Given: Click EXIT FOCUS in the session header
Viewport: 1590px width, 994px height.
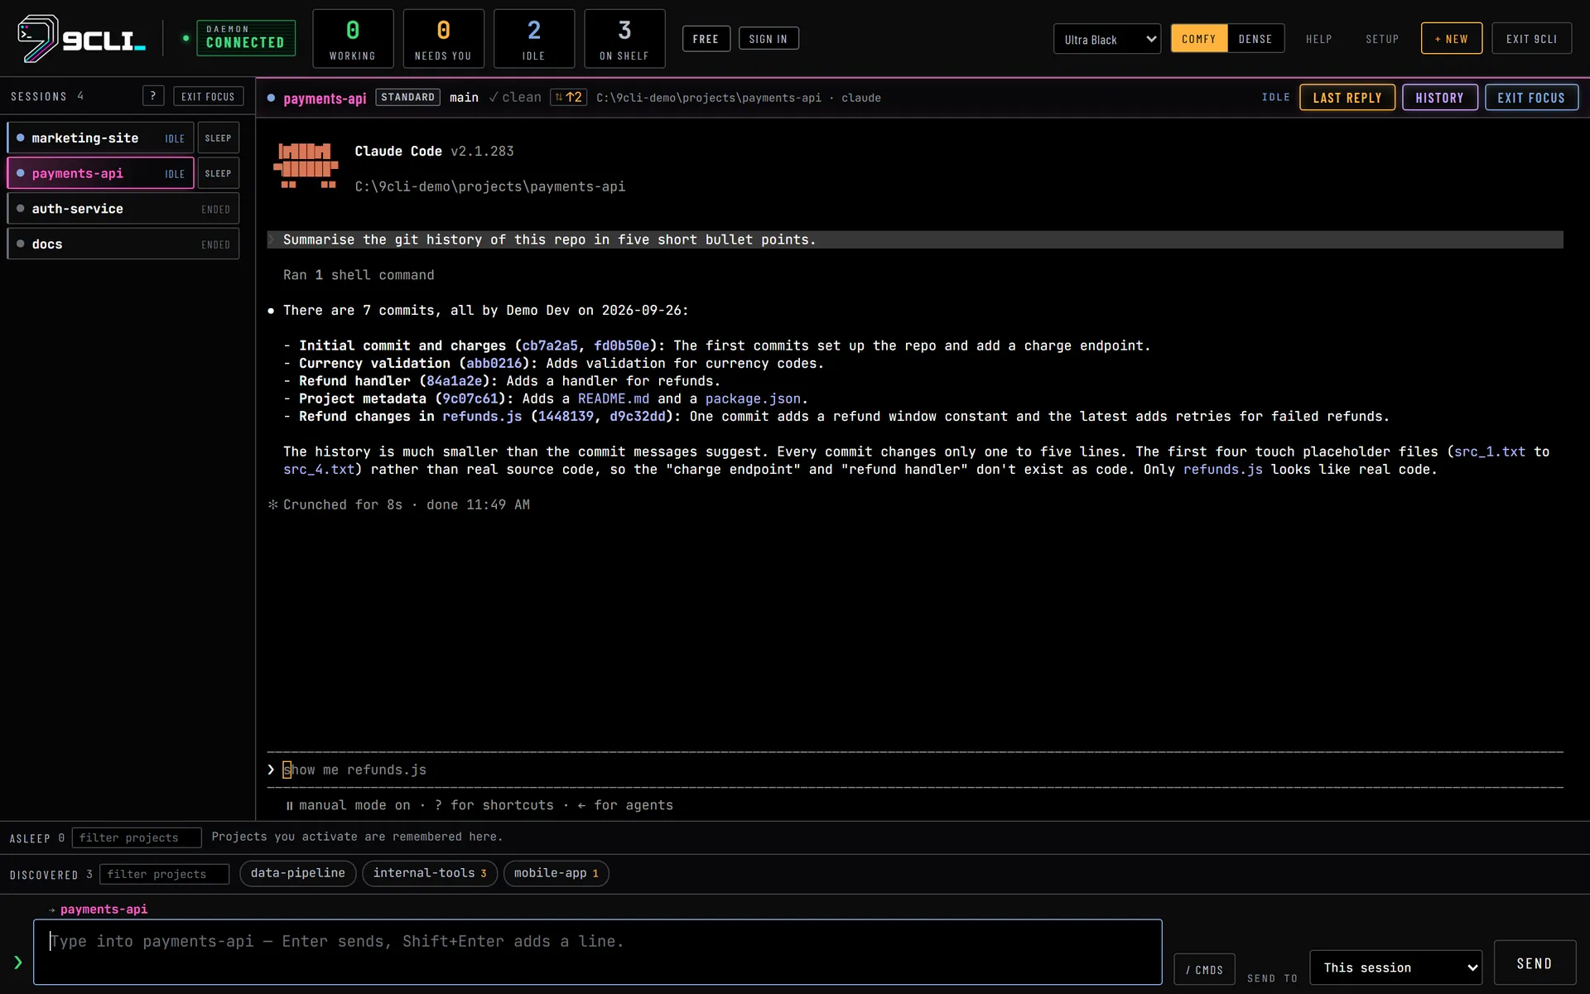Looking at the screenshot, I should [1531, 98].
